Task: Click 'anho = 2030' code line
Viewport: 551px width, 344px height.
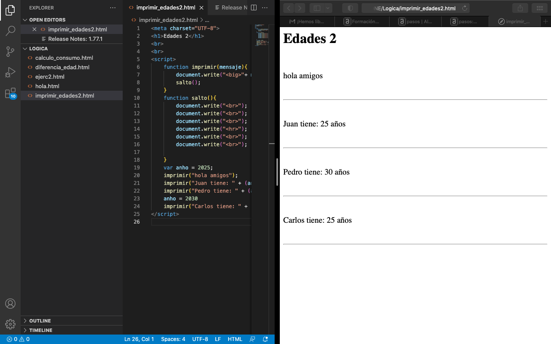Action: click(x=180, y=199)
